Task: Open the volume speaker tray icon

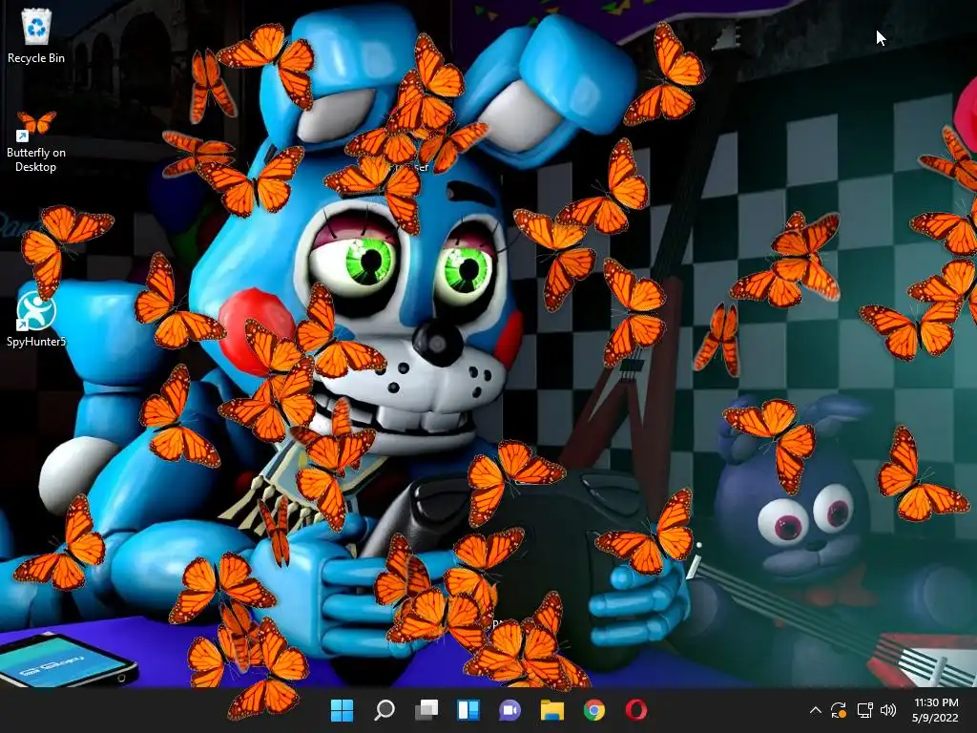Action: click(888, 710)
